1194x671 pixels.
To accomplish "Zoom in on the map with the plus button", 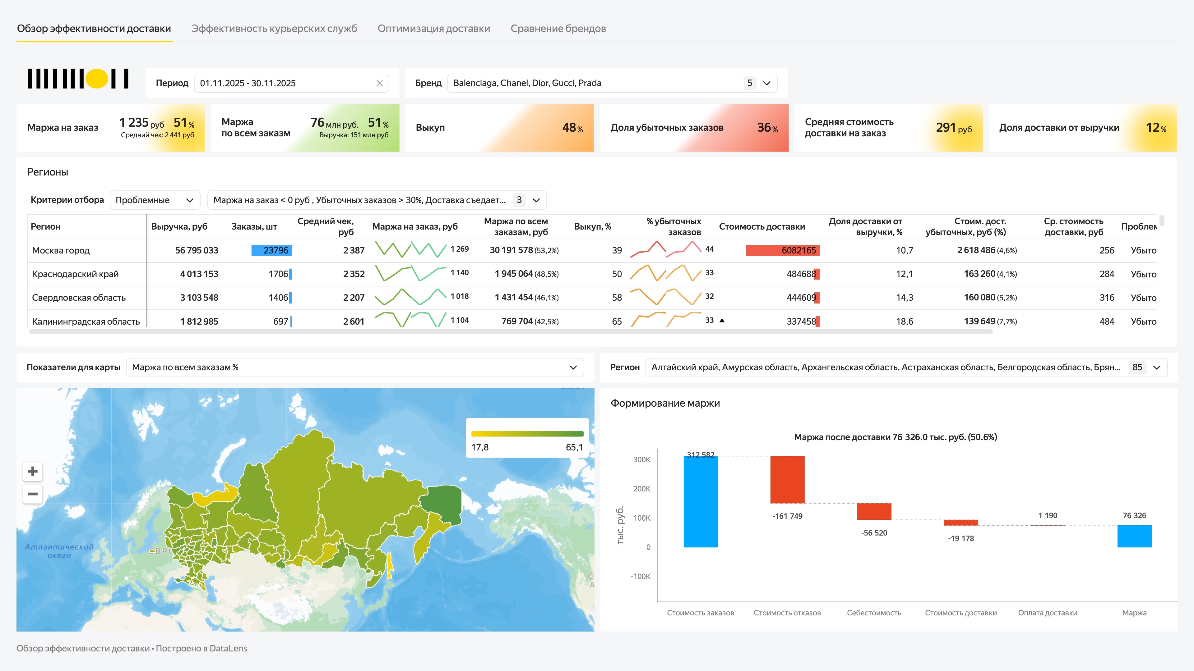I will [x=33, y=472].
